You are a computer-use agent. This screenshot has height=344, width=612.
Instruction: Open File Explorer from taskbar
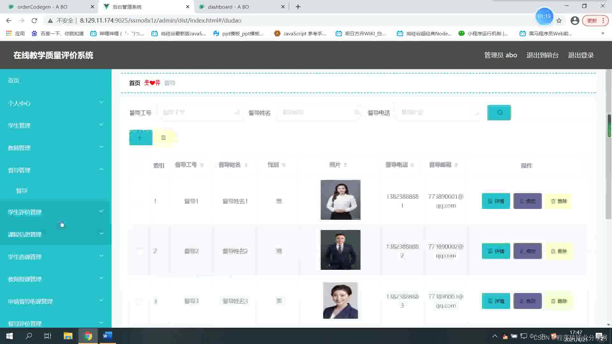point(68,336)
